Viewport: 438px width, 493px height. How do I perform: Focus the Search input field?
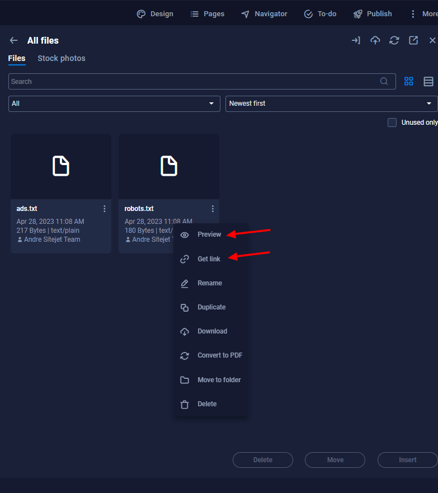coord(202,82)
